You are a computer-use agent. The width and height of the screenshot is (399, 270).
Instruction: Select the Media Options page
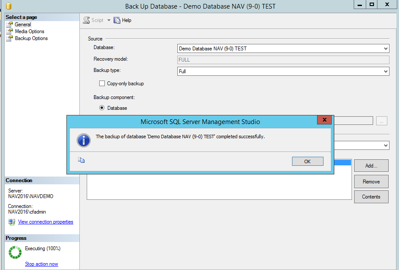29,31
